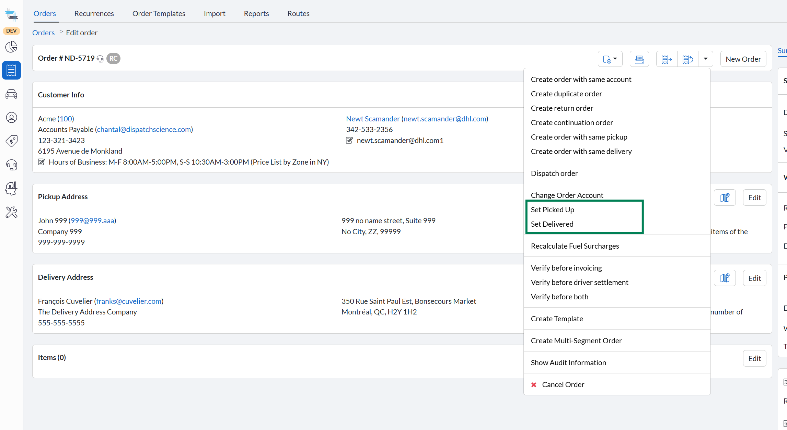787x430 pixels.
Task: Choose Create duplicate order
Action: point(566,94)
